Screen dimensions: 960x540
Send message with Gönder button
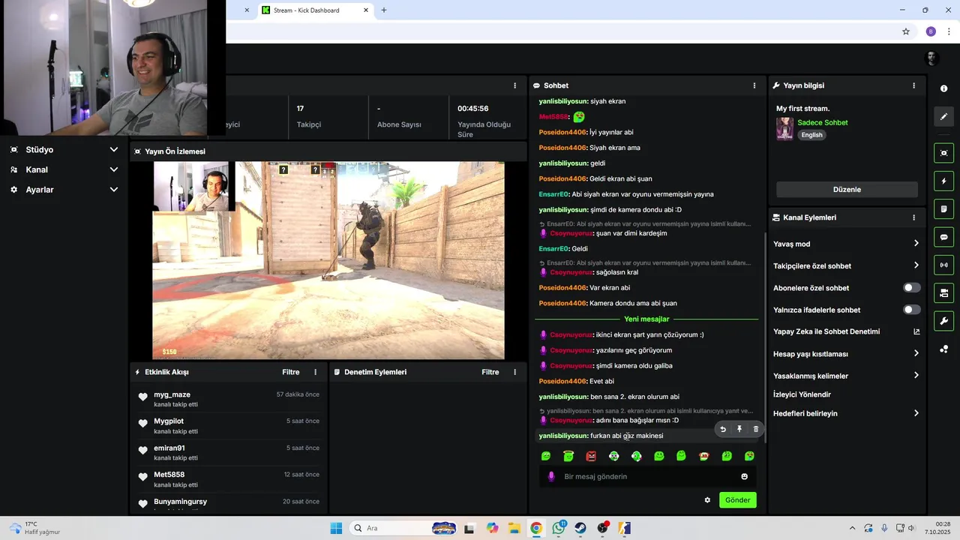(x=737, y=500)
